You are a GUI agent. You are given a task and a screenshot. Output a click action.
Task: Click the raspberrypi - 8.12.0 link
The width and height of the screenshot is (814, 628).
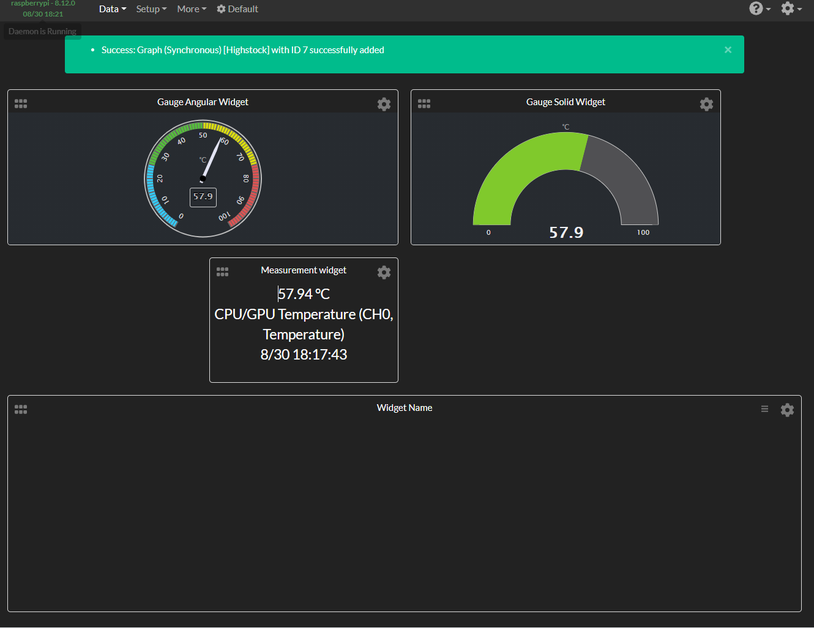point(42,3)
